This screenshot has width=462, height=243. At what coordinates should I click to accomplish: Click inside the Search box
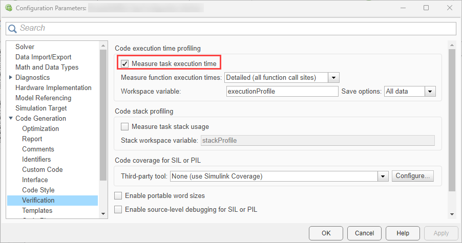[236, 28]
